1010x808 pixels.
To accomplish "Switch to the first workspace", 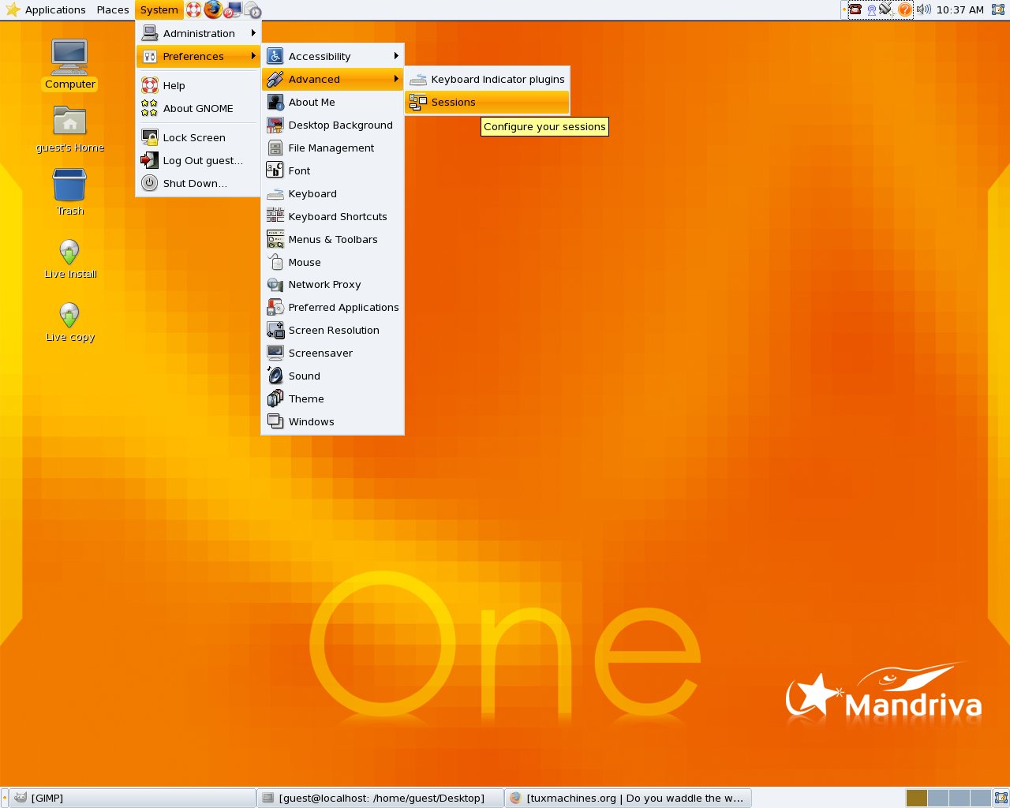I will click(x=916, y=799).
